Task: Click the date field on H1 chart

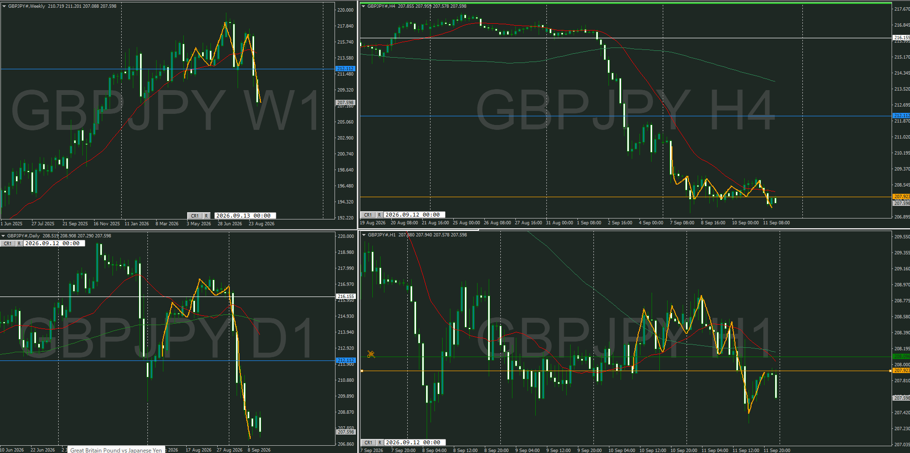Action: [415, 442]
